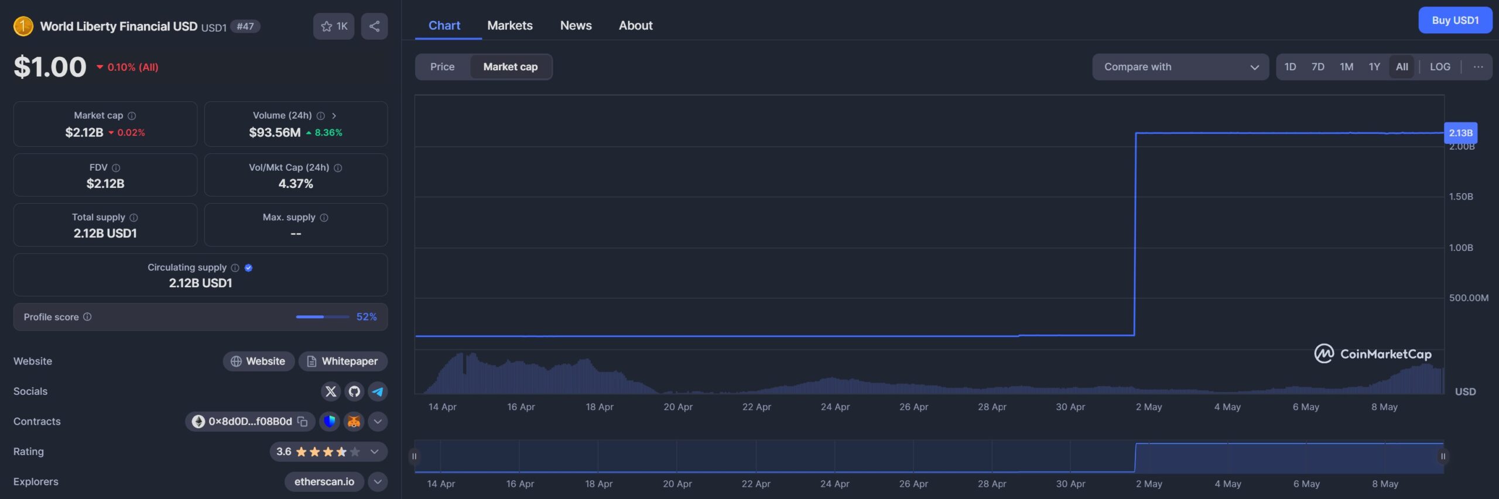Screen dimensions: 1499x499
Task: Click the 0x8d0D...f08B0d contract address
Action: click(250, 421)
